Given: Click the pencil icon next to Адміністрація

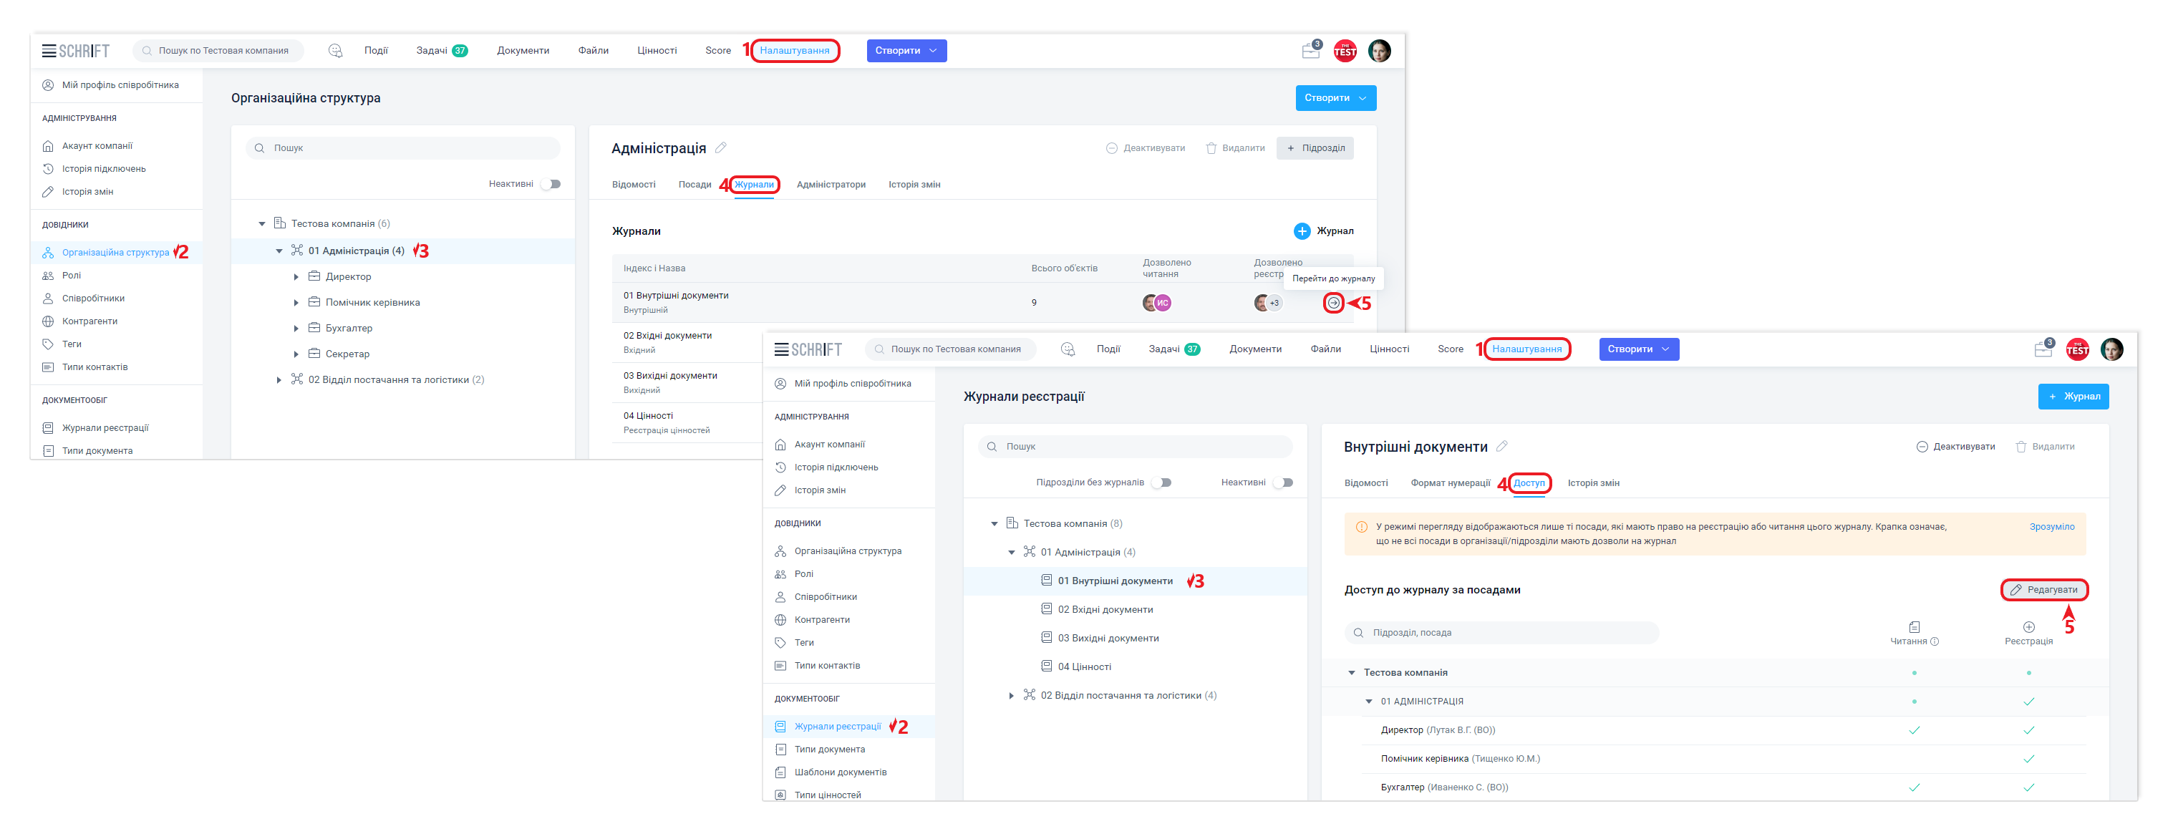Looking at the screenshot, I should click(720, 148).
